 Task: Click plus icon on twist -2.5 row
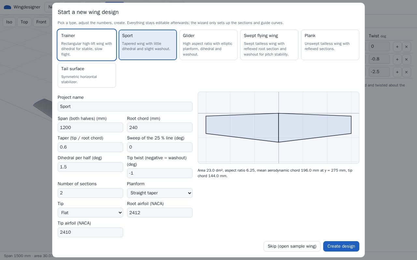[x=397, y=72]
